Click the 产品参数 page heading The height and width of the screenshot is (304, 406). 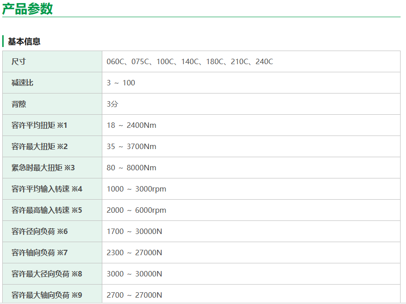28,9
